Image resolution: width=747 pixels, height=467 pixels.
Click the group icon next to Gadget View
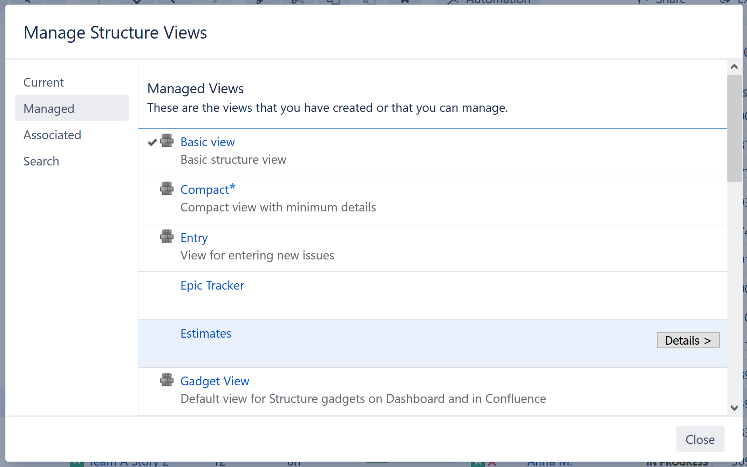point(167,380)
